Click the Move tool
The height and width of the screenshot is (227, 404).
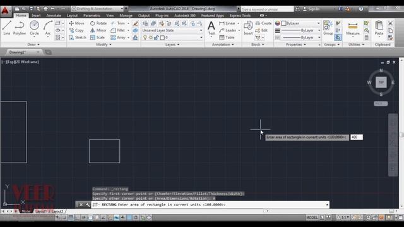[76, 23]
